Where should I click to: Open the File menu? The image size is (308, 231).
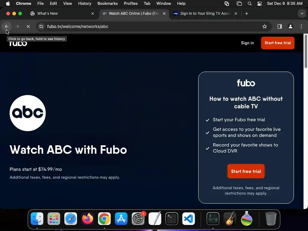(x=41, y=3)
